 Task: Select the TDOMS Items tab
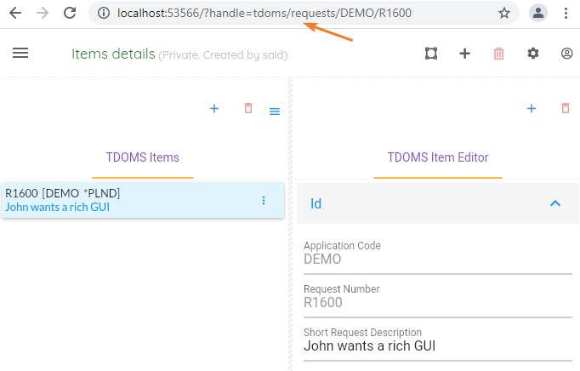[x=142, y=157]
